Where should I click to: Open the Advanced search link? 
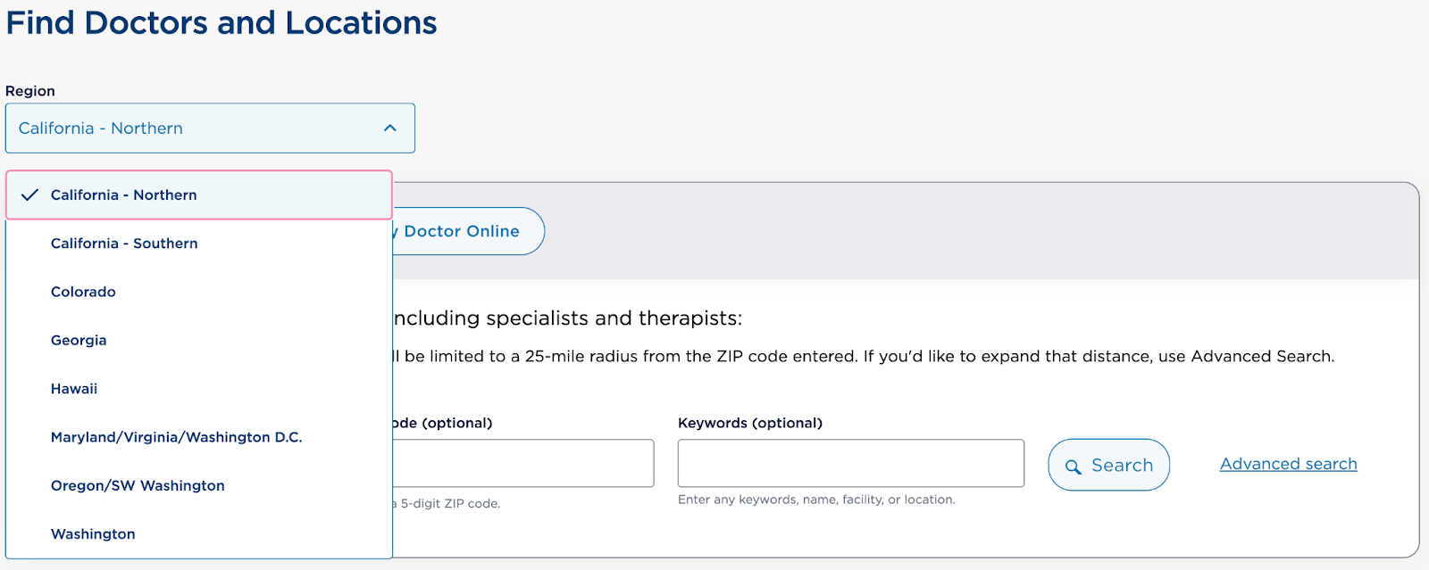[x=1288, y=464]
